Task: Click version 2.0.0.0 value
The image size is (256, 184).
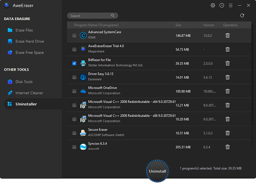Action: (208, 63)
